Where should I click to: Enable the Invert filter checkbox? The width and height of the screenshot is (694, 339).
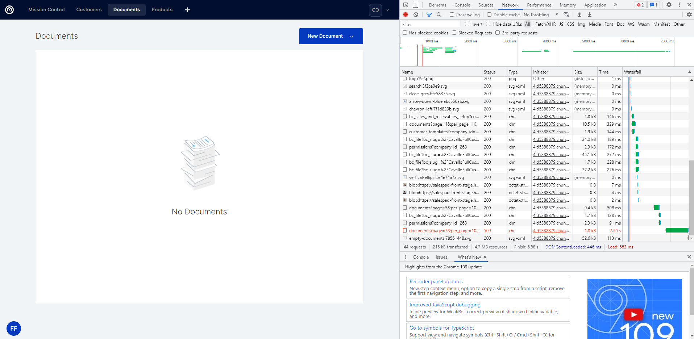467,24
